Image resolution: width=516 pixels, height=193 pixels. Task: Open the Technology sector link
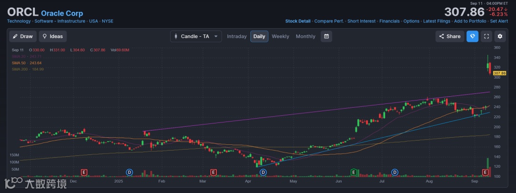point(19,21)
